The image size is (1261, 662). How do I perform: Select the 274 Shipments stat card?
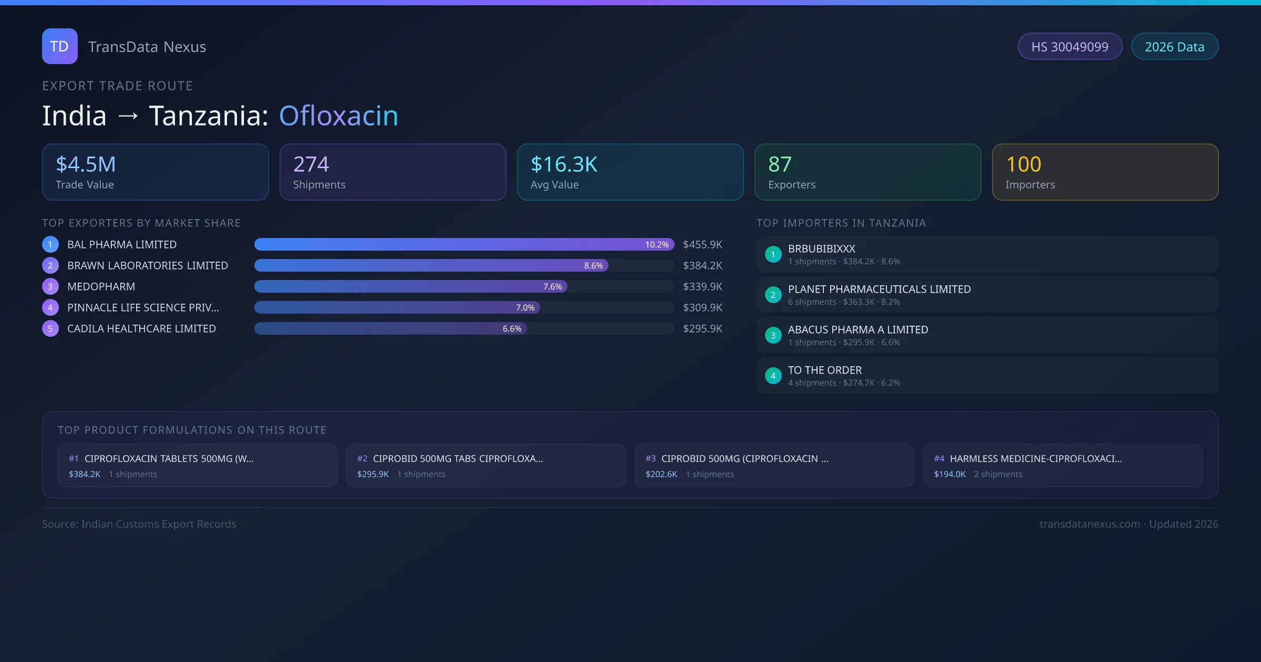(392, 172)
